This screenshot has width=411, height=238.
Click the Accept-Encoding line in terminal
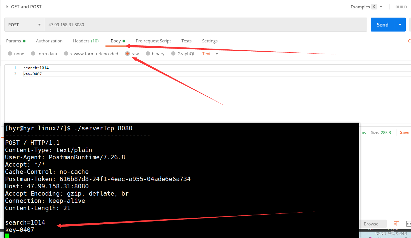tap(67, 194)
